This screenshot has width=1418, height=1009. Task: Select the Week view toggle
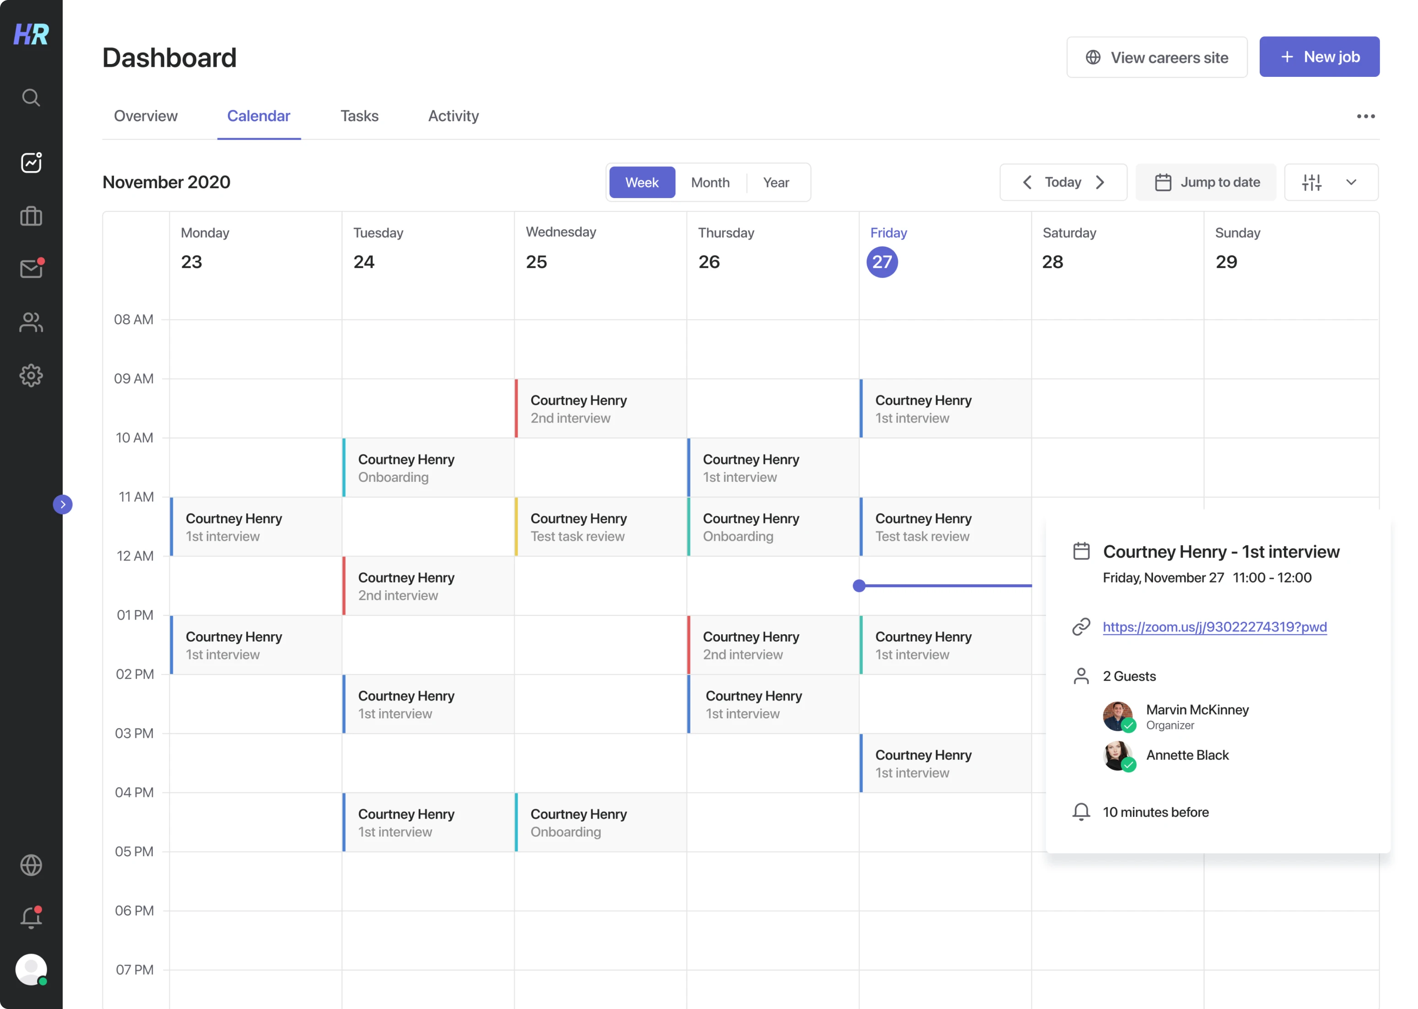coord(642,182)
